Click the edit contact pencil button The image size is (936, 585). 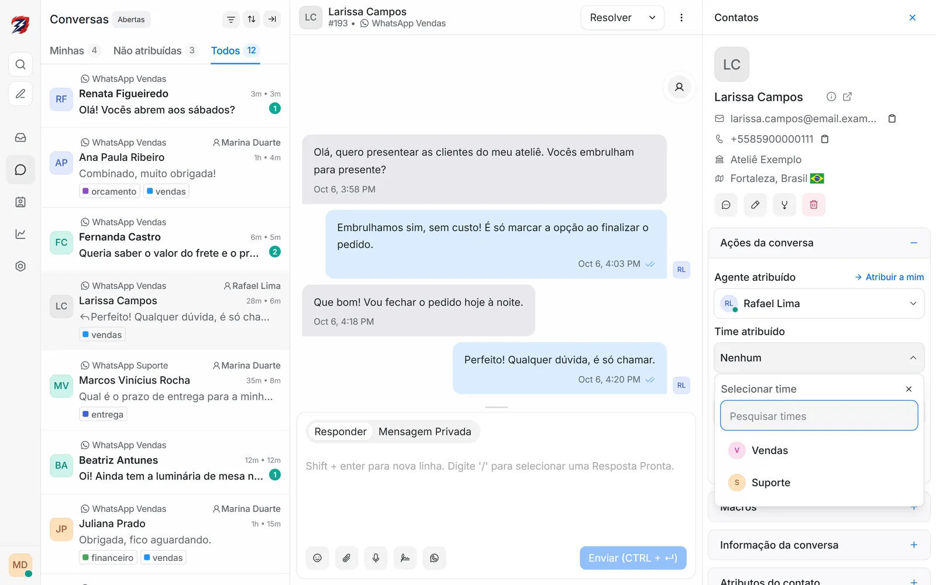[x=755, y=205]
